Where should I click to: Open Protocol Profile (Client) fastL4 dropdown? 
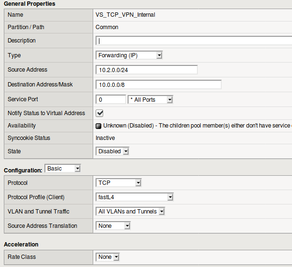135,197
